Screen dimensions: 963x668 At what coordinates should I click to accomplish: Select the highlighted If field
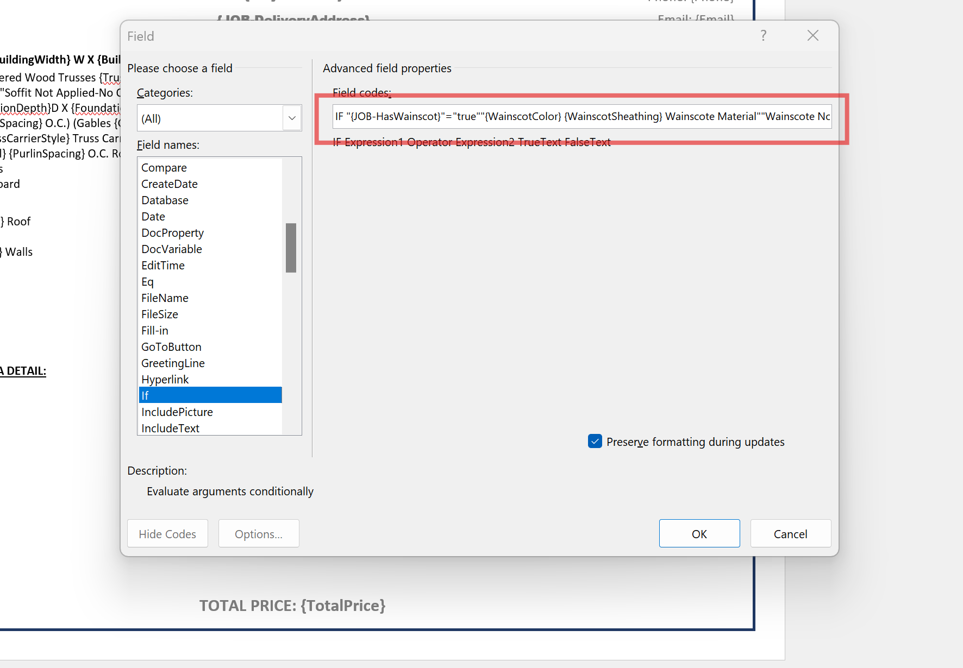pyautogui.click(x=210, y=395)
